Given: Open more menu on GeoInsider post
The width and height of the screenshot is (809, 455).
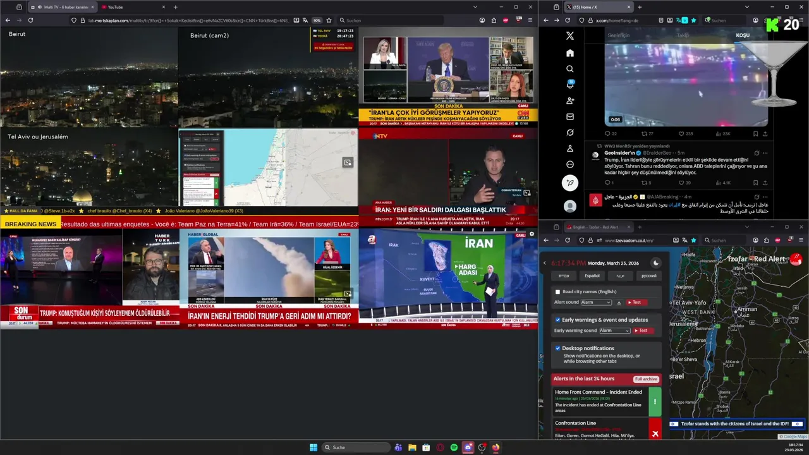Looking at the screenshot, I should click(x=765, y=153).
